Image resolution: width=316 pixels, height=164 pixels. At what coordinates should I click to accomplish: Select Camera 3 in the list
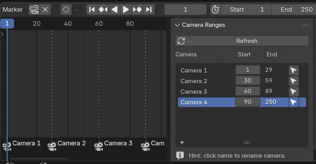194,92
